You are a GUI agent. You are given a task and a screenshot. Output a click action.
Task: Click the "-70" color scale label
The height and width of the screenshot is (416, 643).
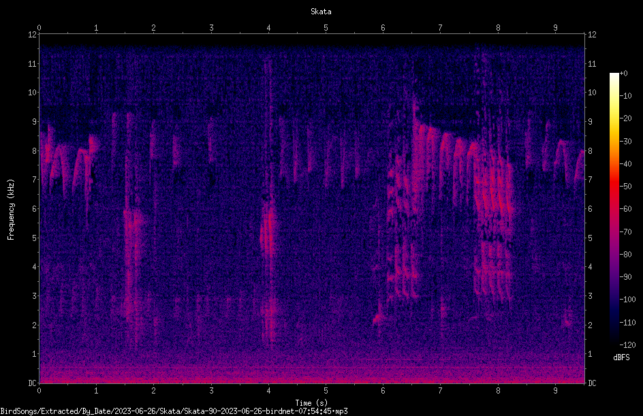(x=625, y=232)
